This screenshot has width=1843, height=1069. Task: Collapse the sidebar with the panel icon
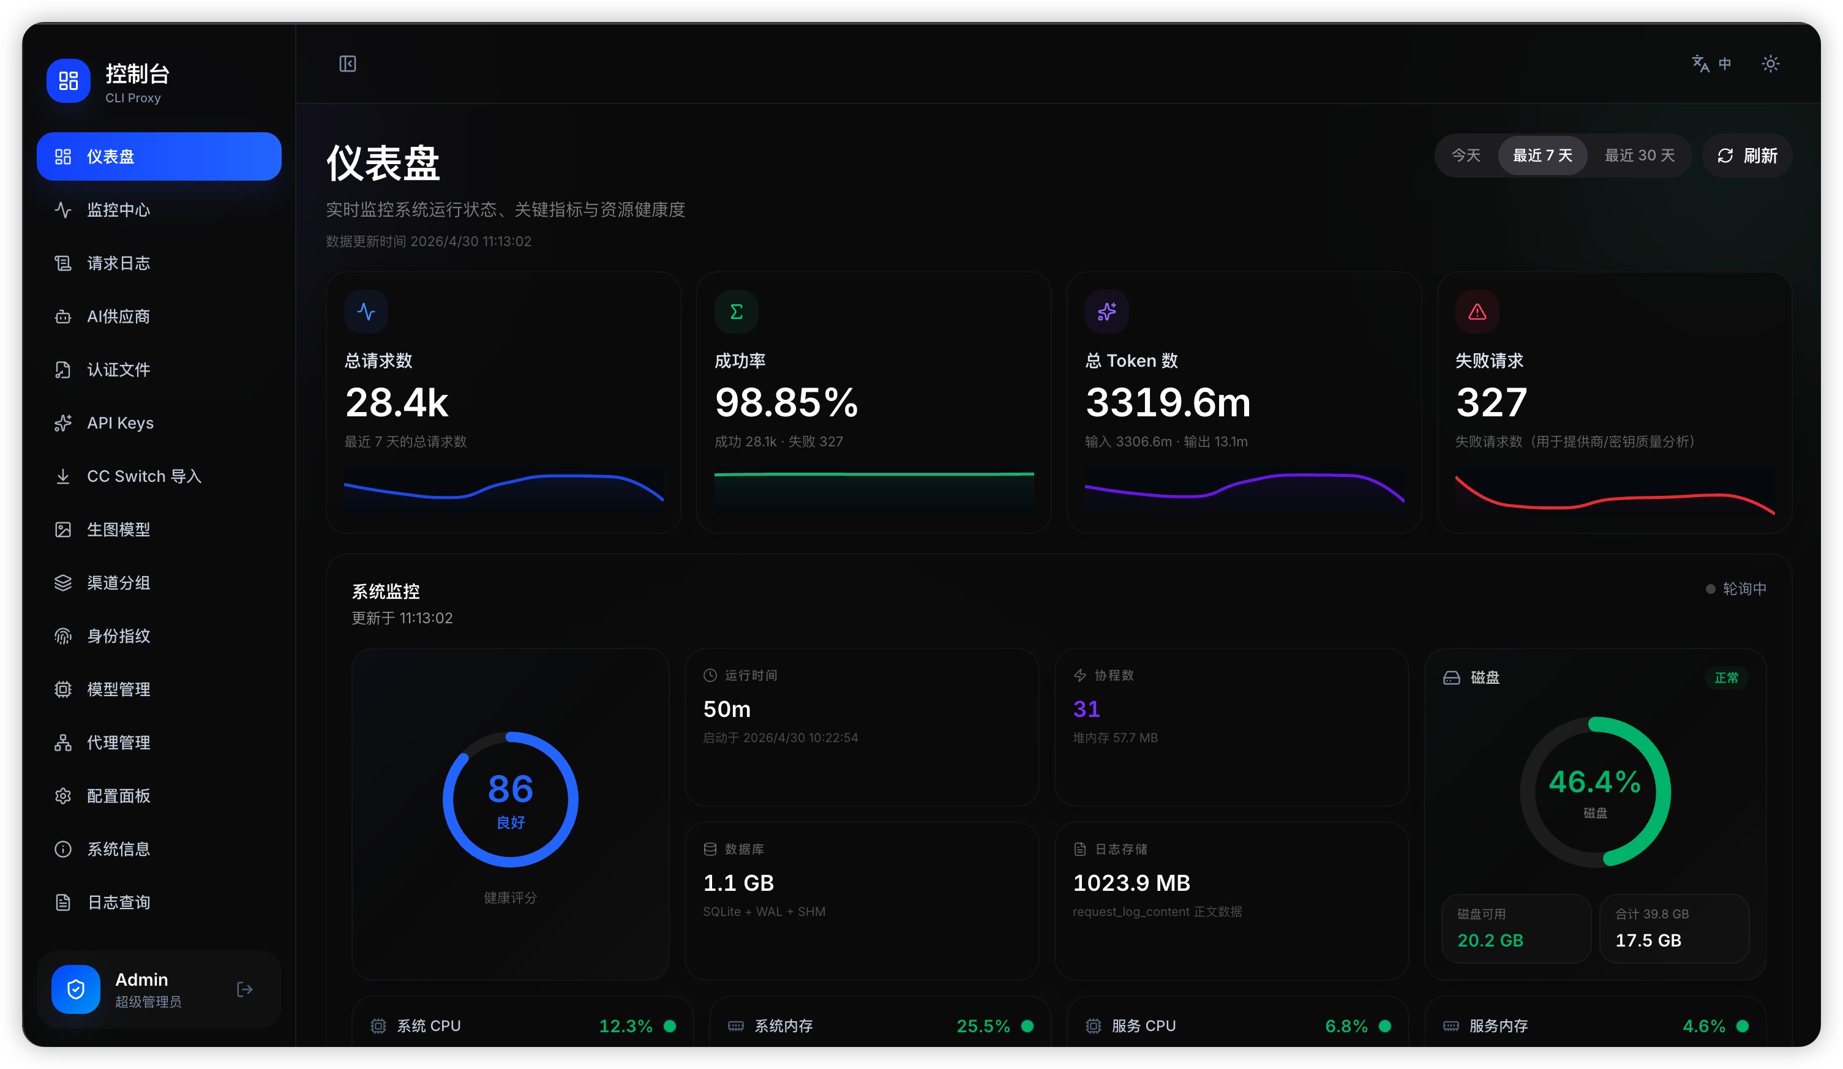point(348,64)
